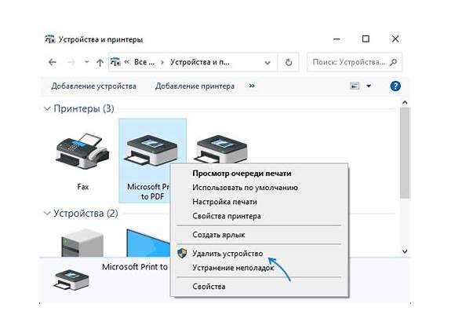Click 'Microsoft Print to' details pane text
This screenshot has width=451, height=333.
click(x=135, y=267)
